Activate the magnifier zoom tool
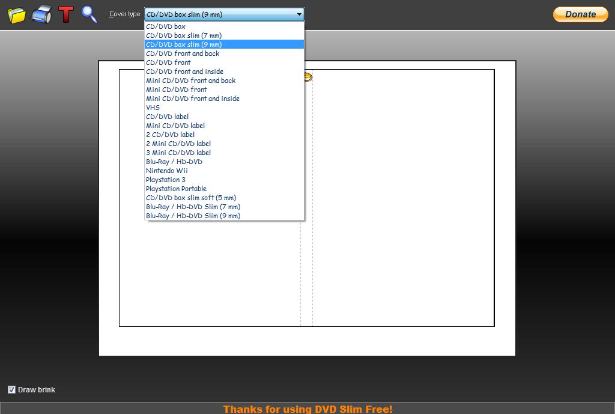Image resolution: width=615 pixels, height=414 pixels. 89,14
